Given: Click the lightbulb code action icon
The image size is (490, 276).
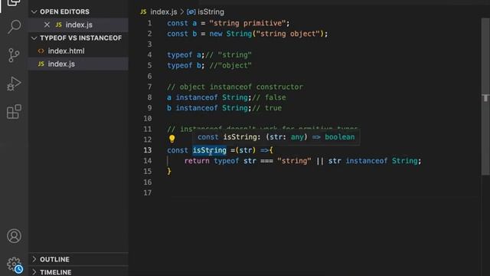Looking at the screenshot, I should tap(171, 139).
